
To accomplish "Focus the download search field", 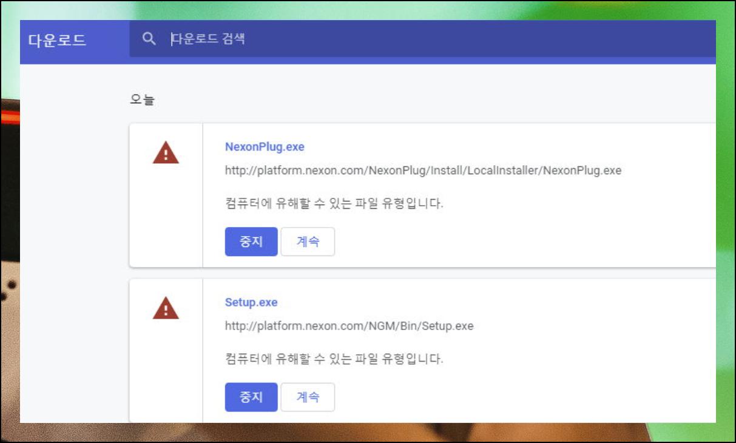I will (422, 39).
